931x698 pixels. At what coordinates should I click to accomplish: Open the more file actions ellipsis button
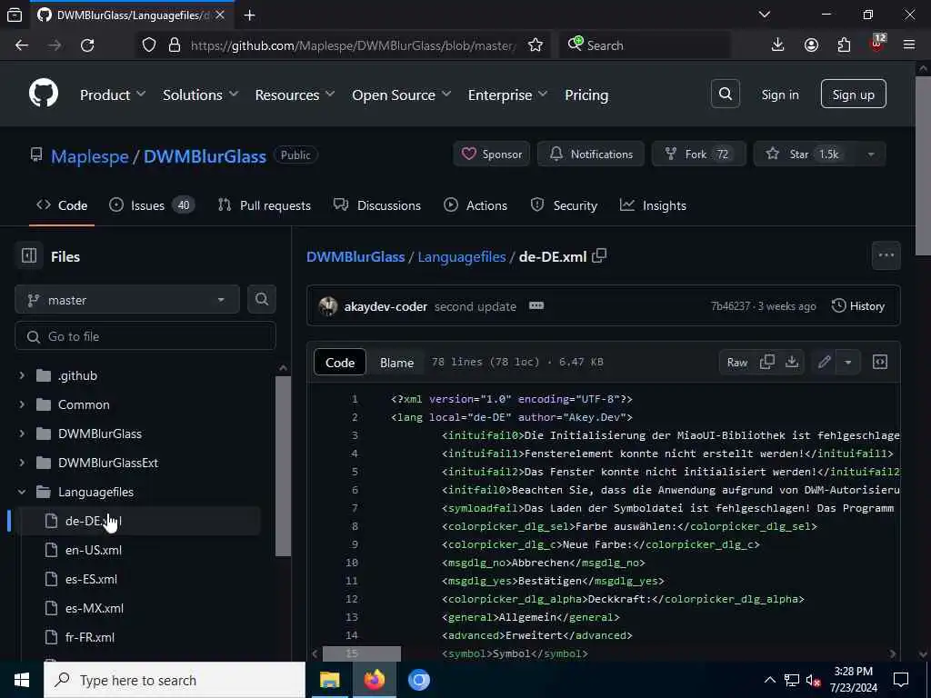pyautogui.click(x=886, y=255)
